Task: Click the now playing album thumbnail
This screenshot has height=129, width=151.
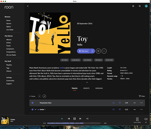Action: point(5,120)
